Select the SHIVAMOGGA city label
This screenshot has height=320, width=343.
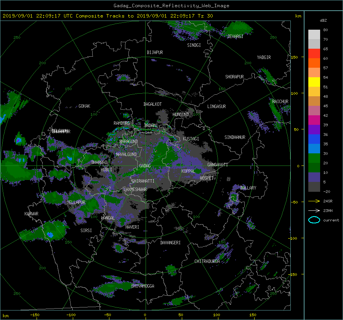[x=143, y=286]
